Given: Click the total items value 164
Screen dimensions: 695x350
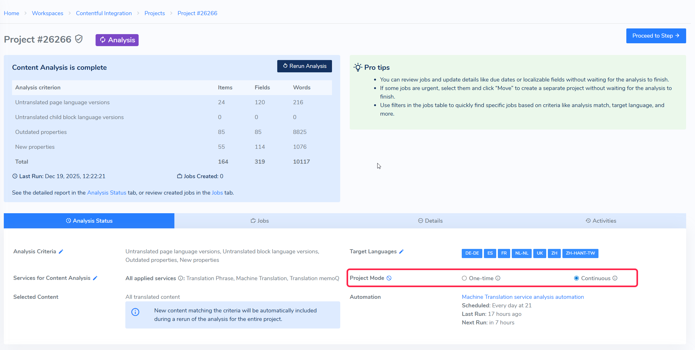Looking at the screenshot, I should [x=223, y=162].
